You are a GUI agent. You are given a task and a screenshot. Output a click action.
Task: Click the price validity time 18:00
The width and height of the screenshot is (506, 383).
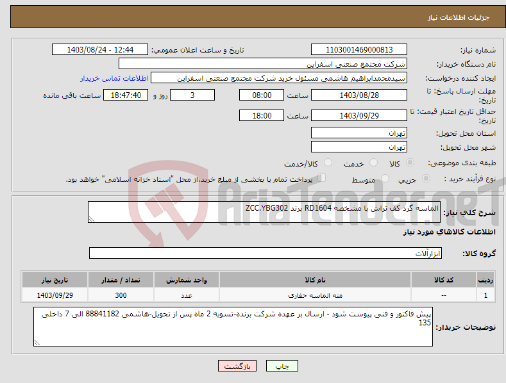pos(262,115)
